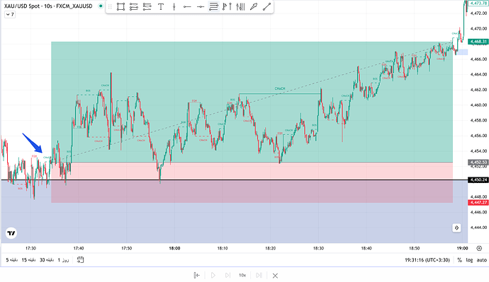Select the red stop-loss zone of position
The width and height of the screenshot is (489, 282).
tap(252, 182)
